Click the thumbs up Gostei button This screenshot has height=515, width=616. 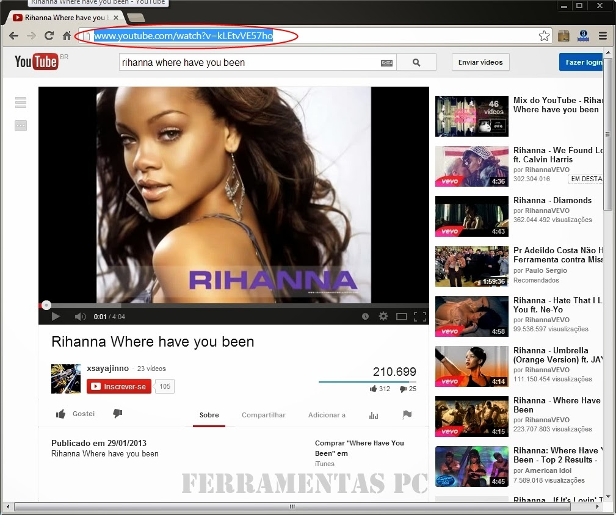tap(75, 414)
